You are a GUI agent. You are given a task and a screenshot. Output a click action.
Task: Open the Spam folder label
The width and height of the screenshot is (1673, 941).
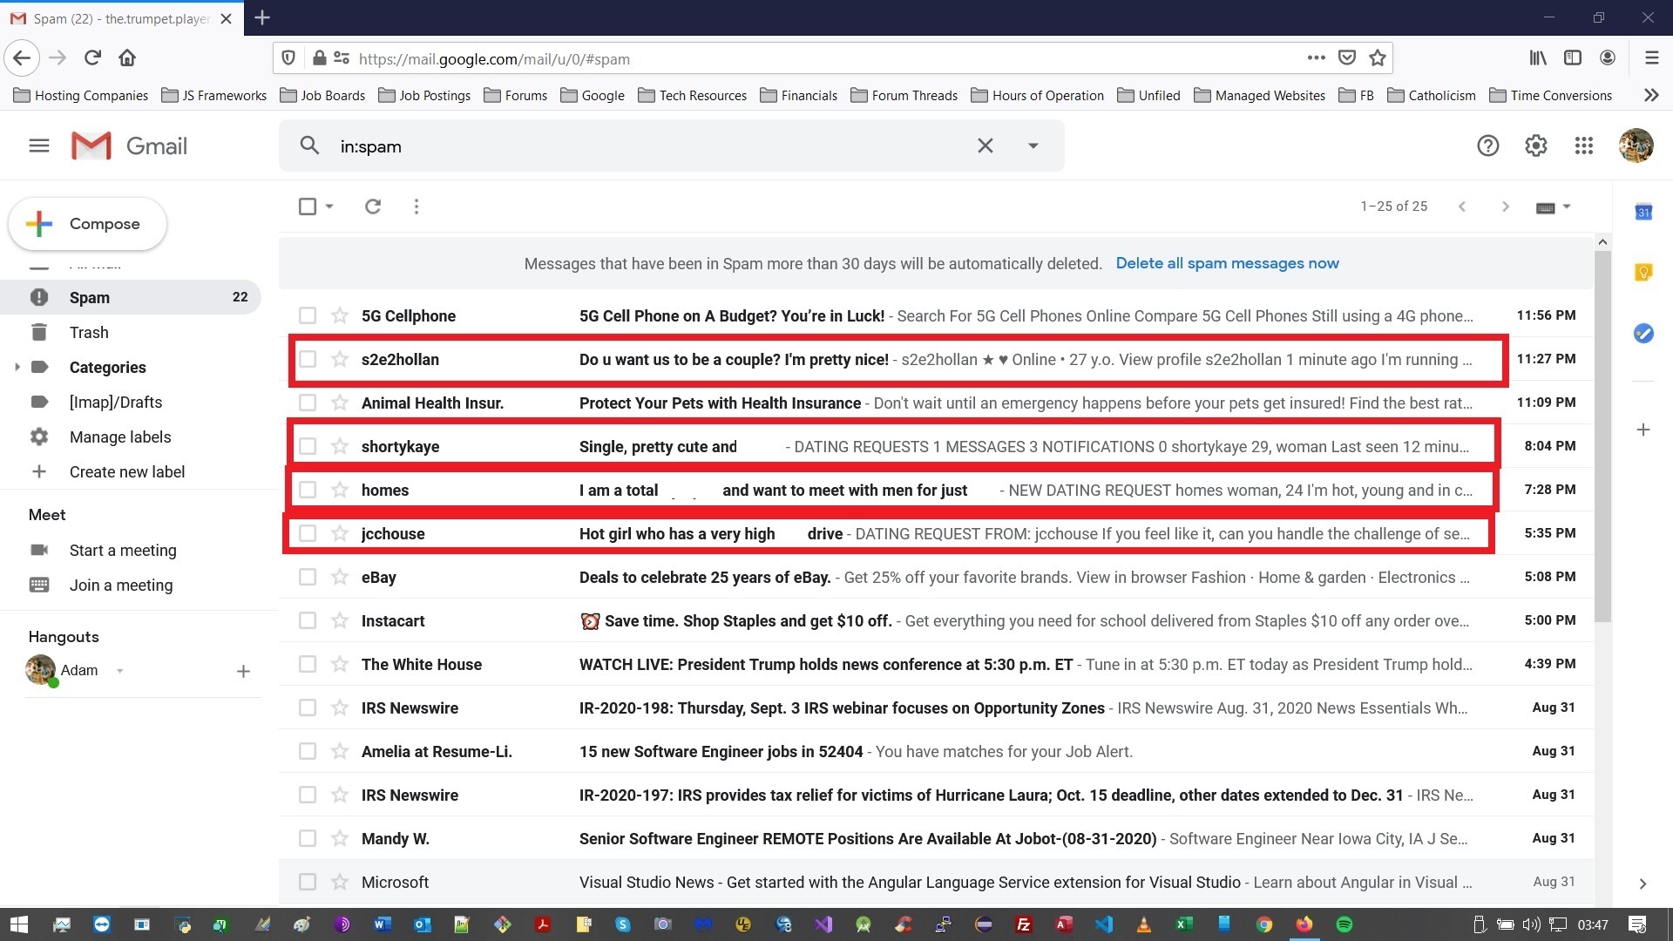(131, 297)
